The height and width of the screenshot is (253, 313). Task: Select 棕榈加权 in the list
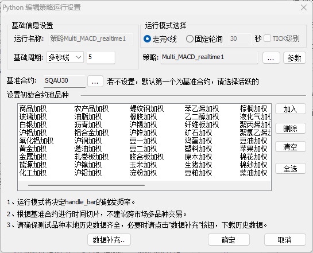coord(253,109)
